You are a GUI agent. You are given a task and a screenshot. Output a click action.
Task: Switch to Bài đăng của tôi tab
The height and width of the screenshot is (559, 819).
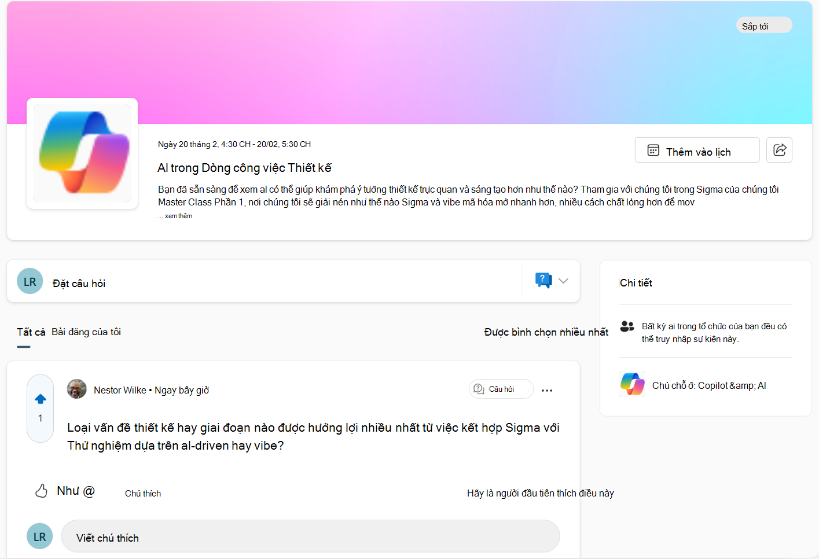pyautogui.click(x=86, y=332)
